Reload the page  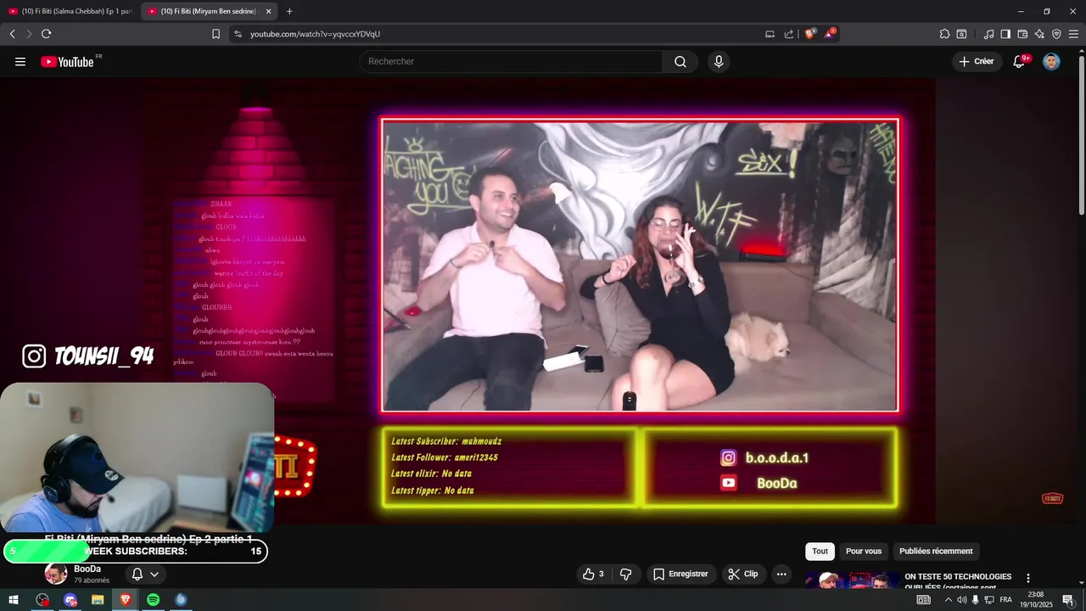pyautogui.click(x=46, y=34)
